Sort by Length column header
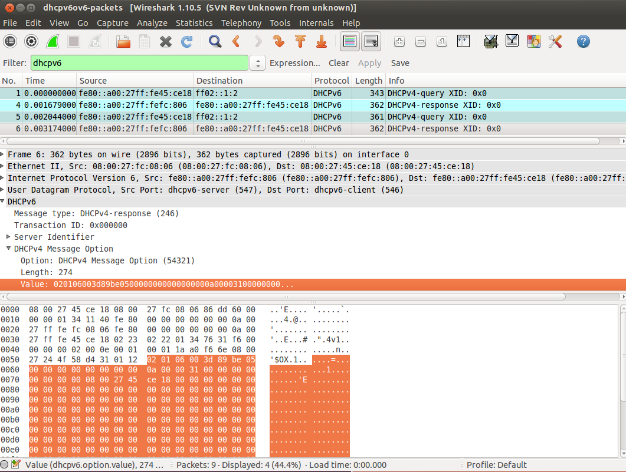Screen dimensions: 626x472 click(x=369, y=81)
